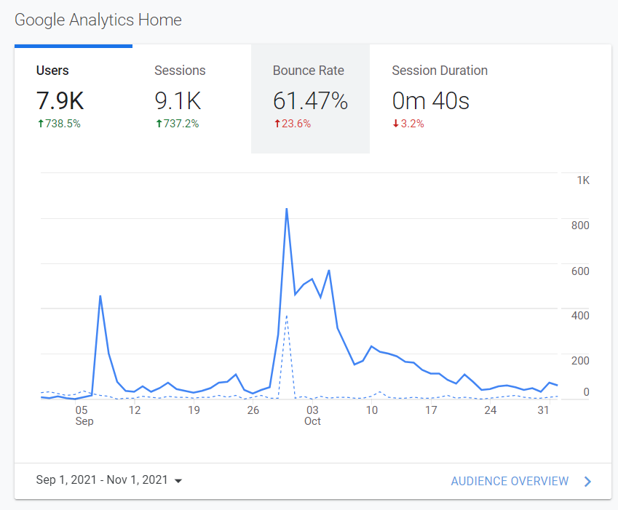
Task: Click the 800 y-axis label
Action: click(580, 226)
